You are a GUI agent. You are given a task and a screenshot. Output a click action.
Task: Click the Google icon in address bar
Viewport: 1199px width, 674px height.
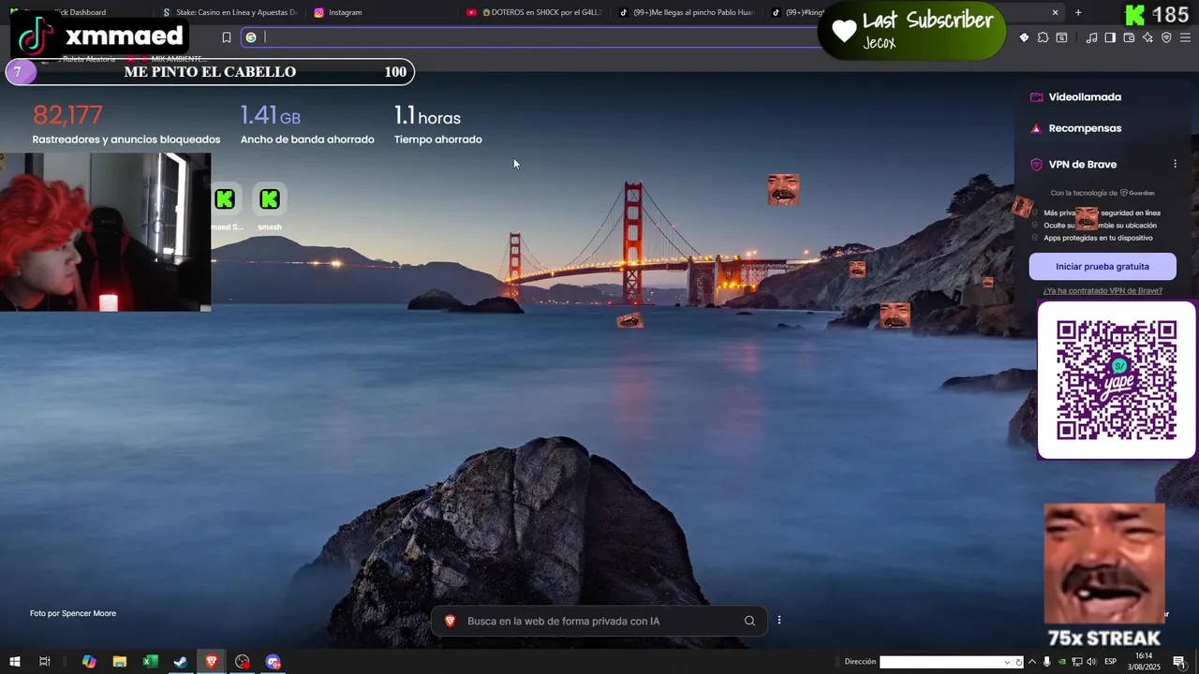point(251,37)
